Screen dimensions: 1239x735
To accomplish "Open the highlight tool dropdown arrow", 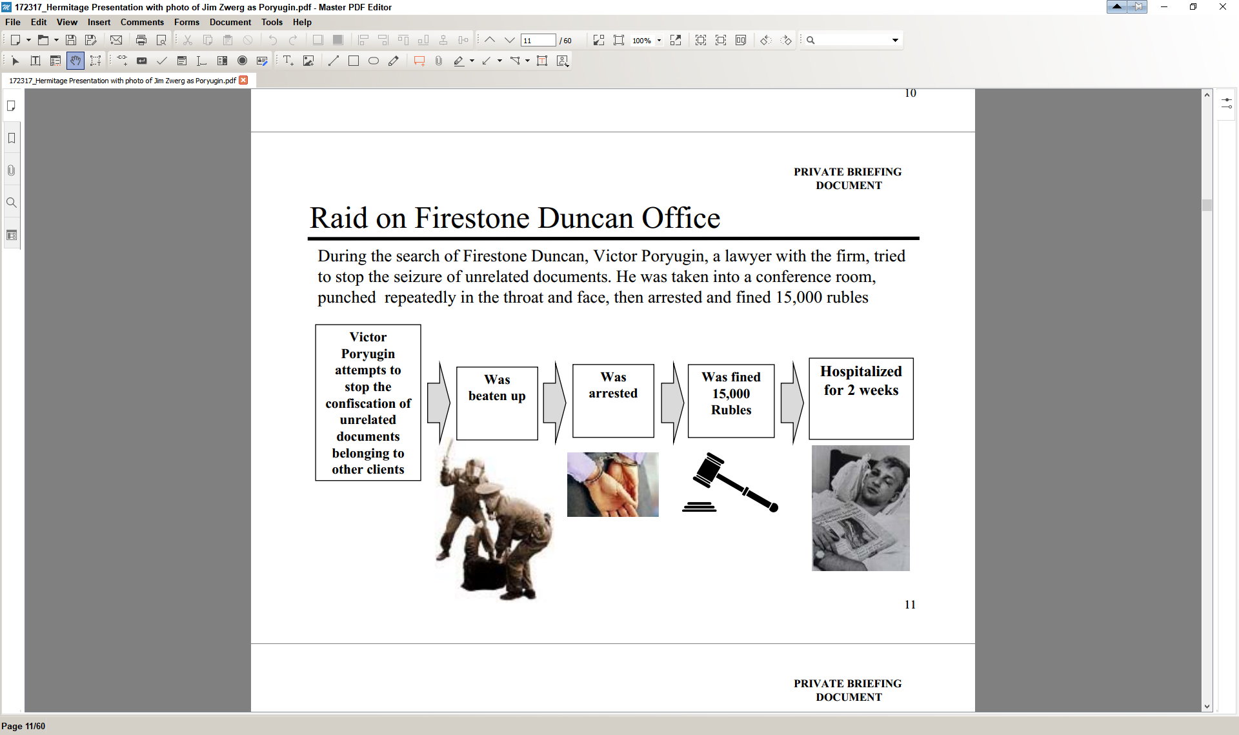I will coord(472,61).
